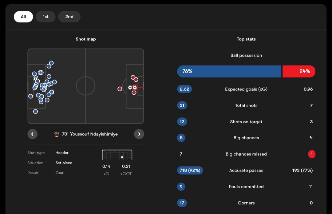
Task: Click the 17 corners badge
Action: pos(182,203)
